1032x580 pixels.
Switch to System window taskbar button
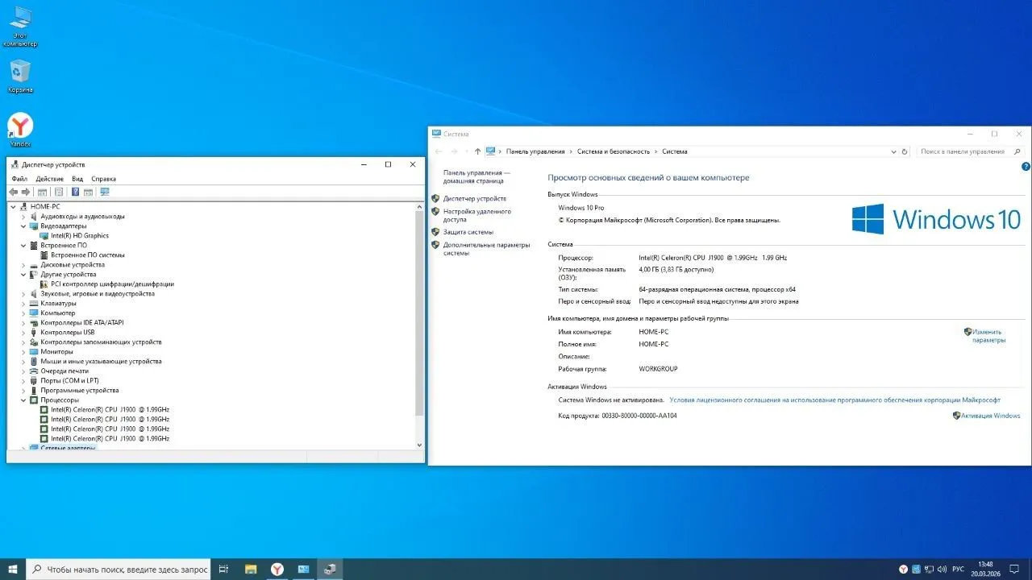(x=303, y=570)
